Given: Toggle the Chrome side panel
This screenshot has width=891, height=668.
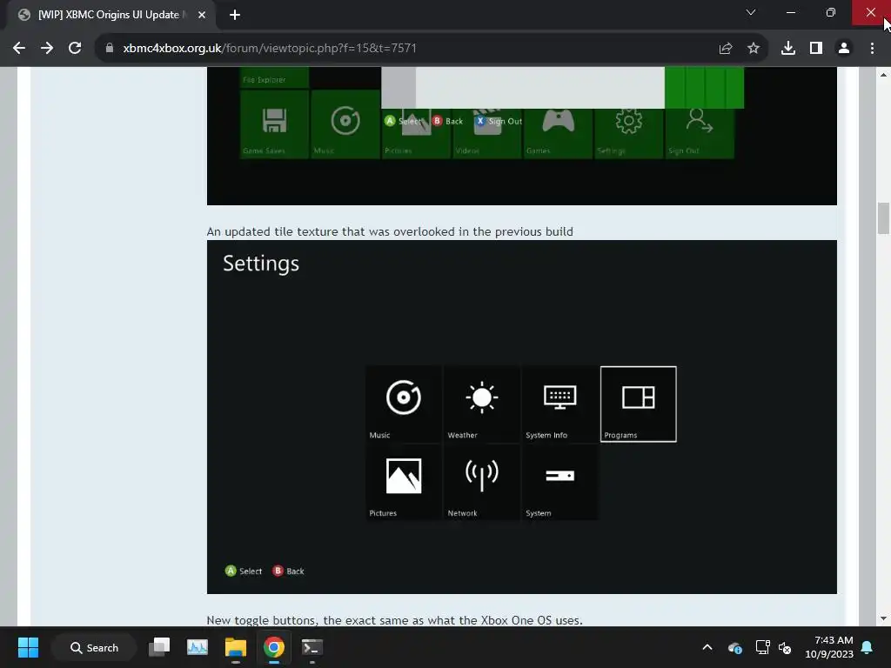Looking at the screenshot, I should [816, 49].
